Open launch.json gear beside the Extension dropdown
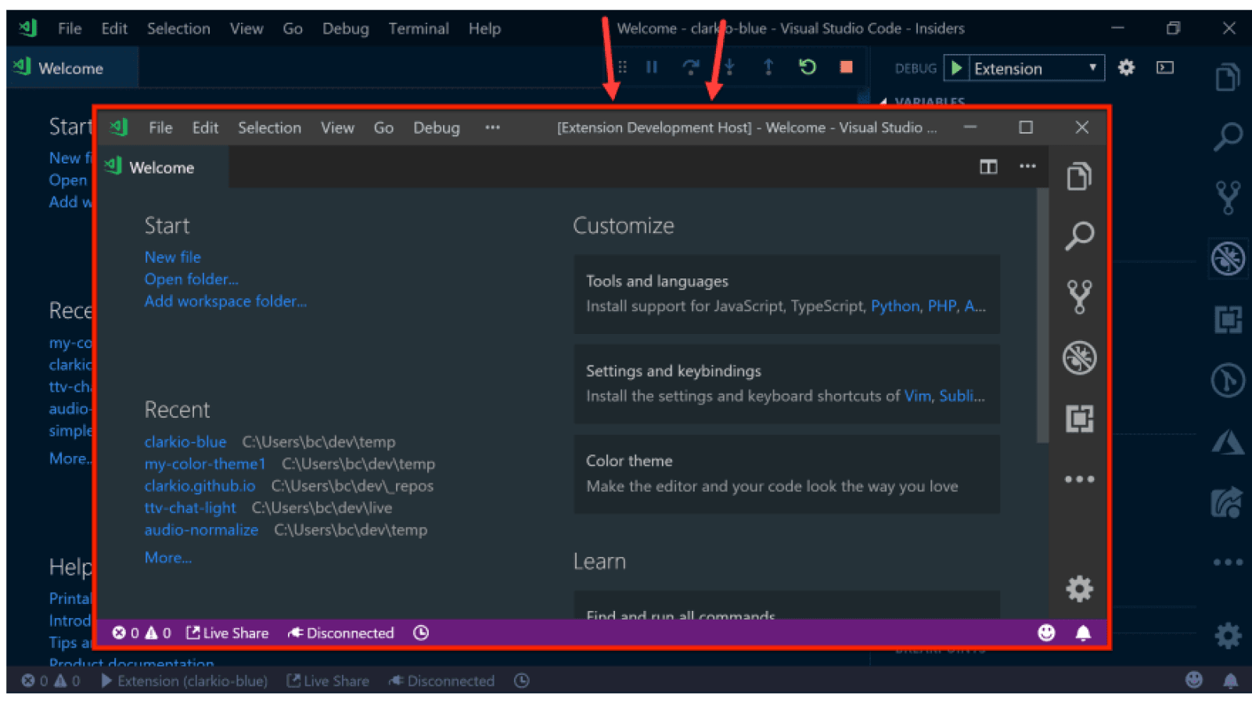This screenshot has width=1252, height=704. 1126,67
